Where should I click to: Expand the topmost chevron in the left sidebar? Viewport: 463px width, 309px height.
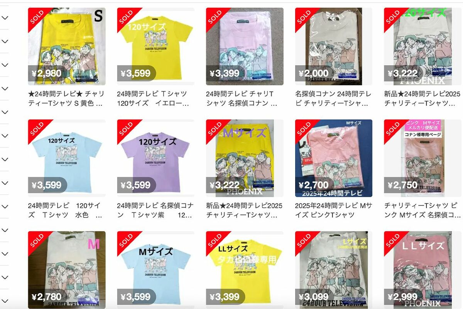[5, 18]
